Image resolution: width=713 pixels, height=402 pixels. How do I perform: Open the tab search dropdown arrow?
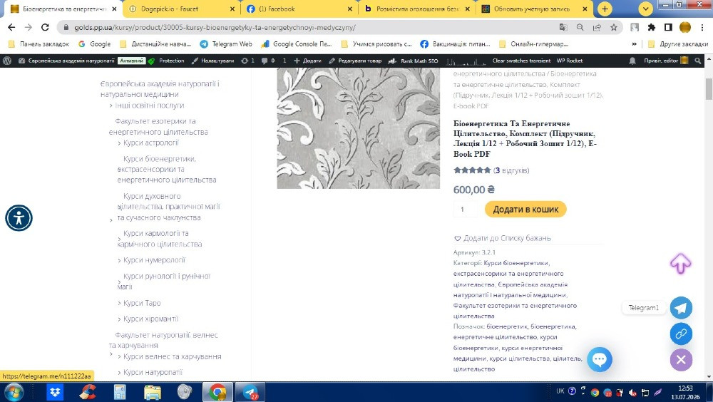(x=645, y=9)
